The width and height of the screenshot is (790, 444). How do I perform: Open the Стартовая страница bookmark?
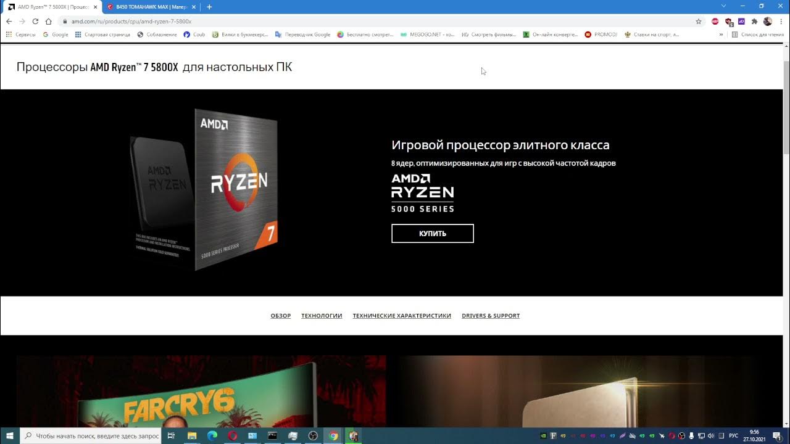102,35
